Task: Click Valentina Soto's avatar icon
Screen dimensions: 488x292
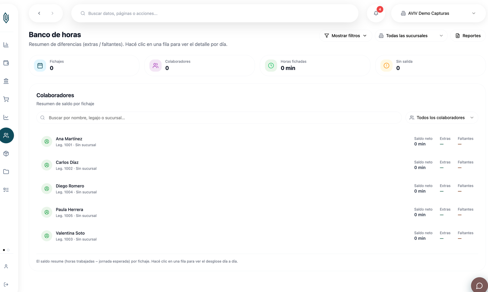Action: 47,236
